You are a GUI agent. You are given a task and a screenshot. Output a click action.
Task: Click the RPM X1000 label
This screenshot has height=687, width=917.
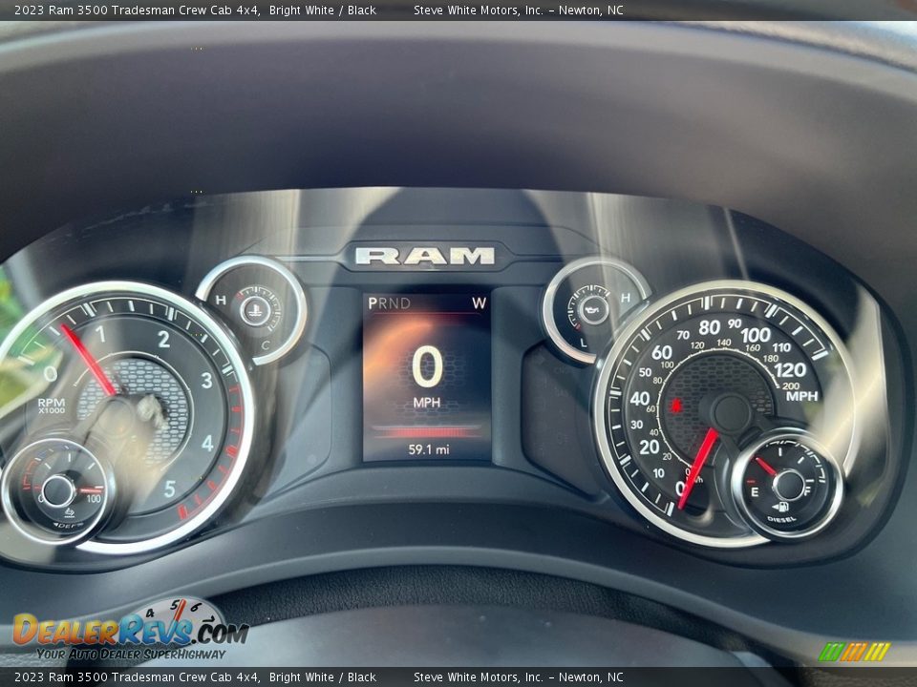(x=52, y=406)
